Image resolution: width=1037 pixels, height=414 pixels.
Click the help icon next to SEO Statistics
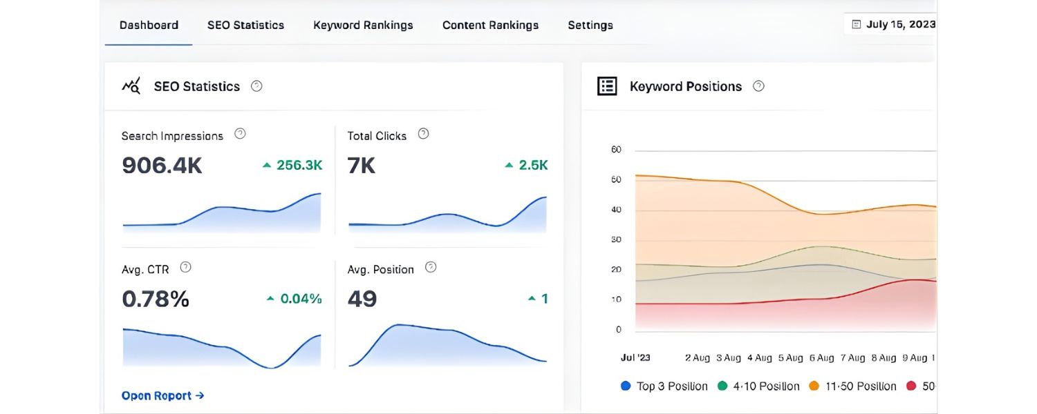point(256,86)
